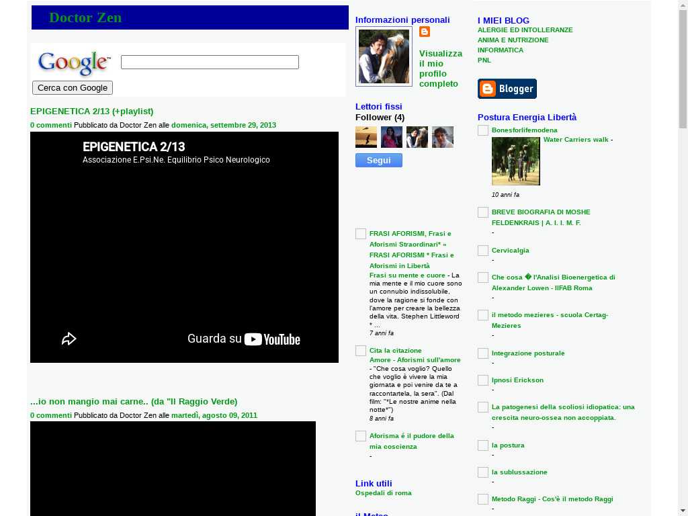The width and height of the screenshot is (688, 516).
Task: Click the feed icon beside Cita la citazione
Action: pyautogui.click(x=361, y=351)
